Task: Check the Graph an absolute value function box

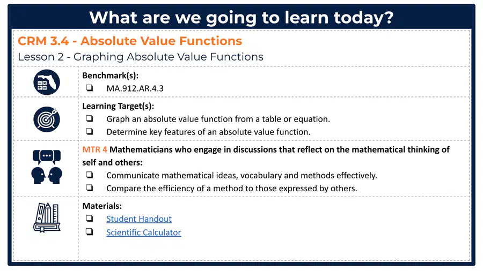Action: click(x=89, y=118)
